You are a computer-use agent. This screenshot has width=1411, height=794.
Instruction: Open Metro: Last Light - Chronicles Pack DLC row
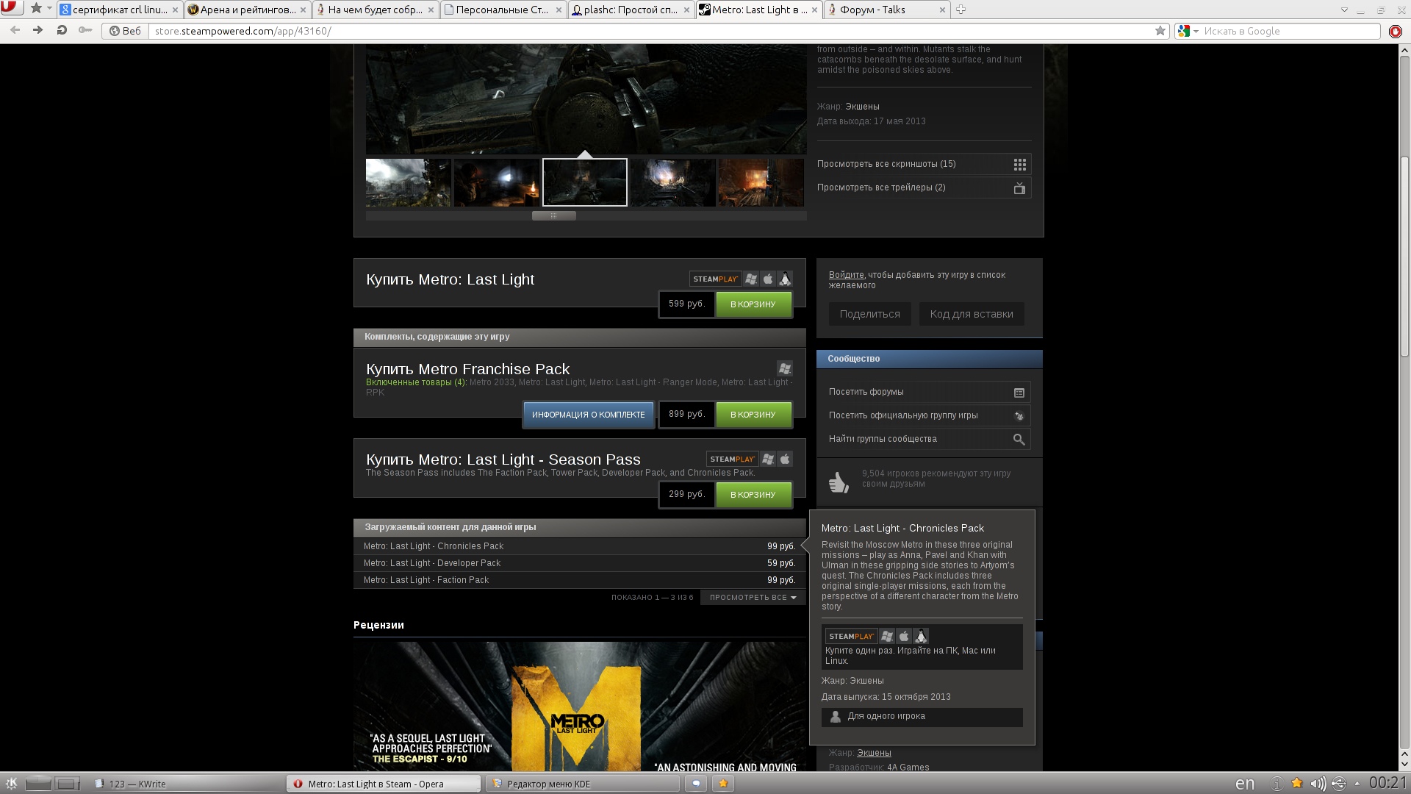[x=579, y=546]
